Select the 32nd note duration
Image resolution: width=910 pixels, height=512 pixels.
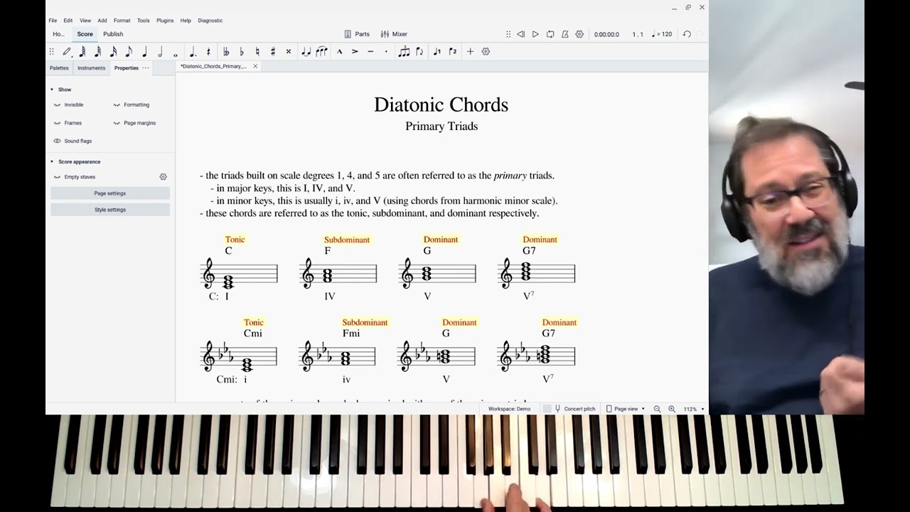97,51
